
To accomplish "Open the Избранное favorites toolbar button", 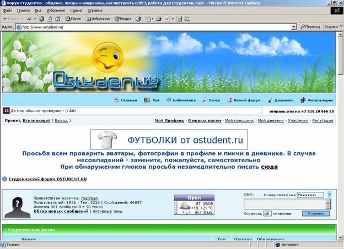I will tap(98, 19).
